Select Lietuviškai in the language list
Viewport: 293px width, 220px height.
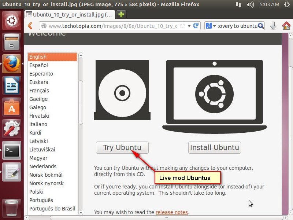pyautogui.click(x=52, y=150)
